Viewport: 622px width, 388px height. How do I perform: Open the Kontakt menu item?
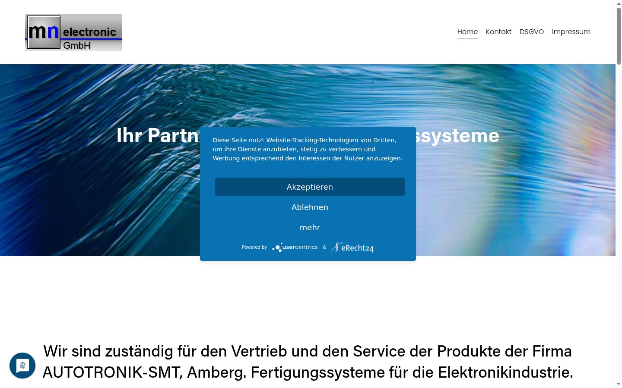(x=498, y=31)
